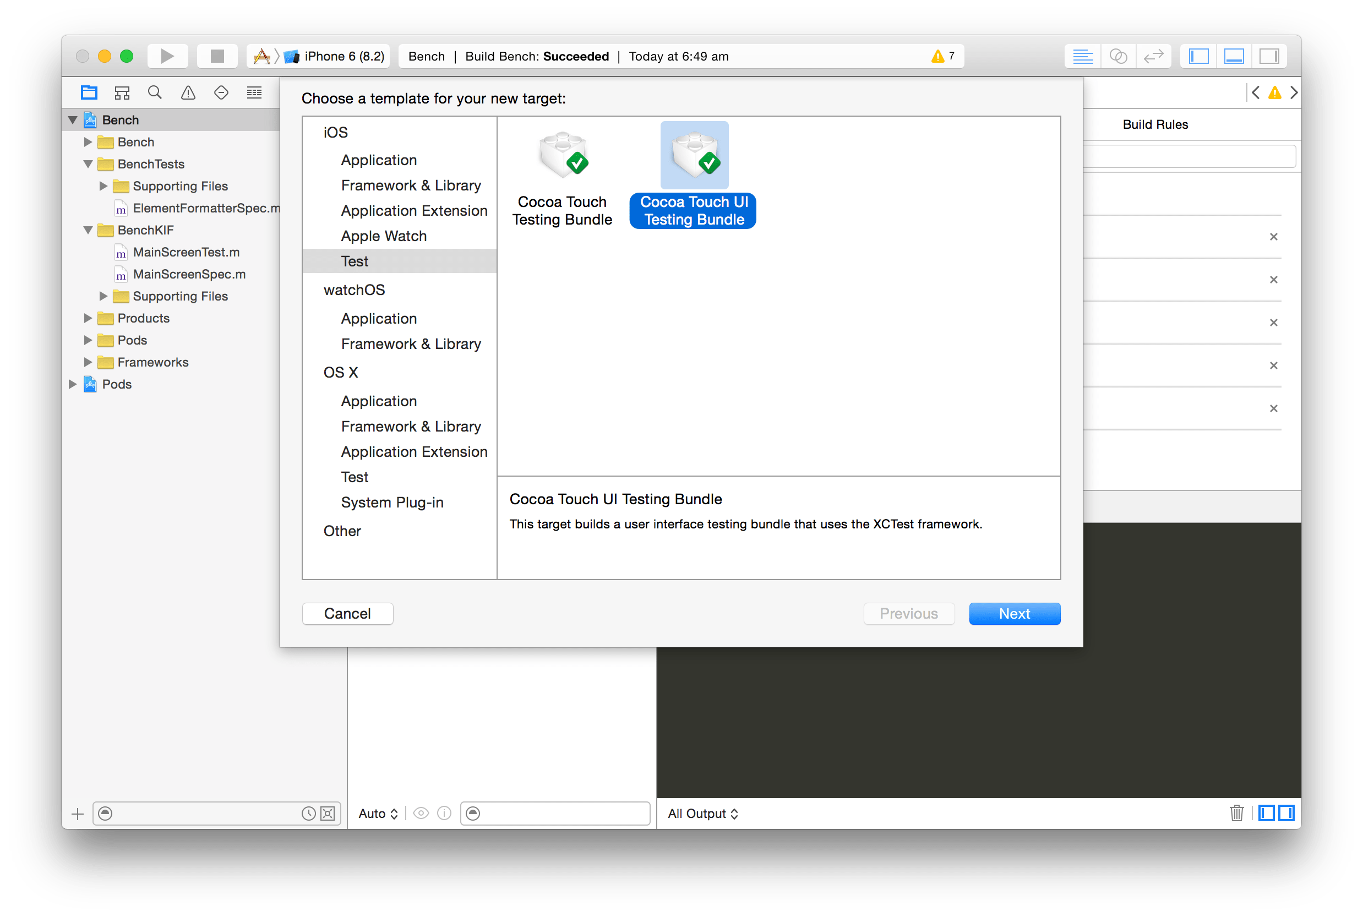Open the Find navigator magnifier

pos(154,92)
